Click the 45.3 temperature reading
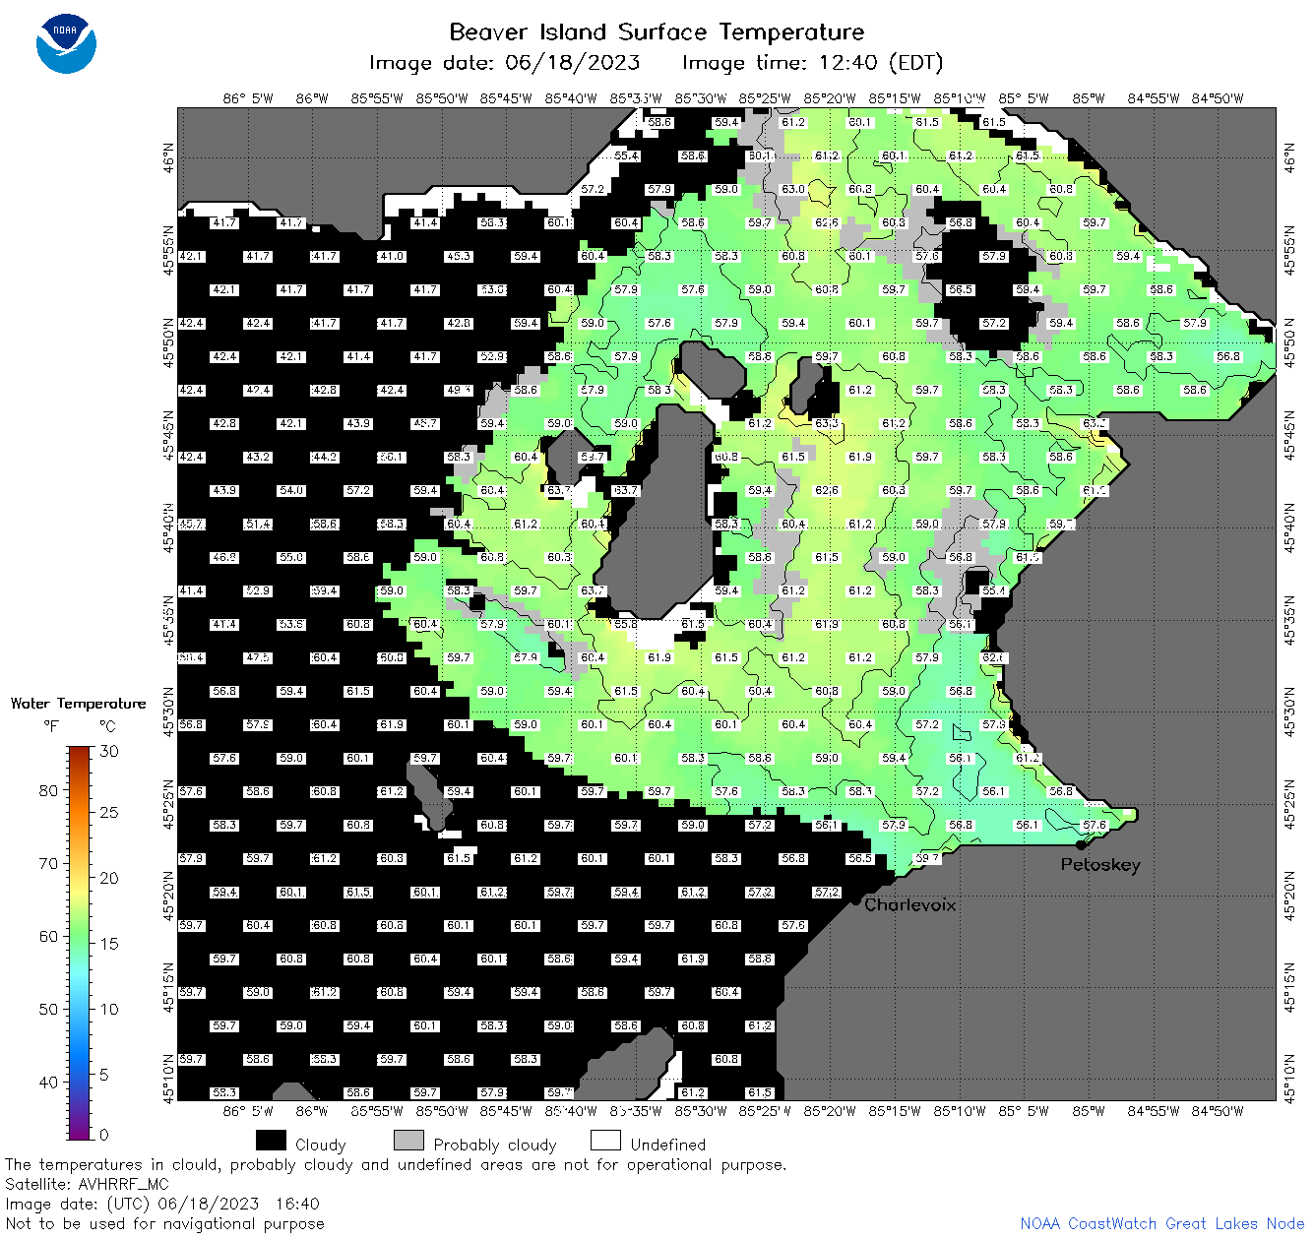 click(x=459, y=256)
